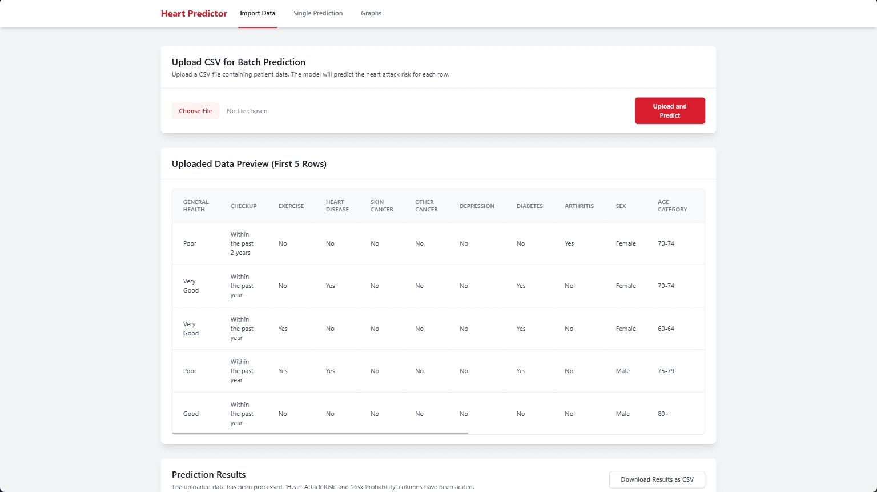Click 'Poor' in the 75-79 row
This screenshot has height=492, width=877.
click(x=190, y=371)
